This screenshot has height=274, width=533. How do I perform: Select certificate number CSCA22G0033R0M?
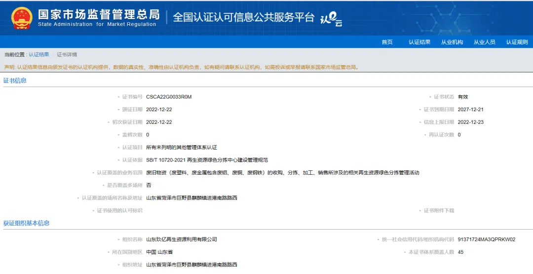(169, 97)
